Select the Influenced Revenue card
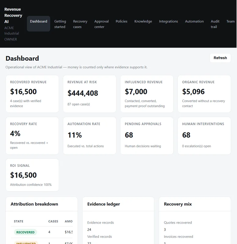The image size is (237, 244). (147, 94)
